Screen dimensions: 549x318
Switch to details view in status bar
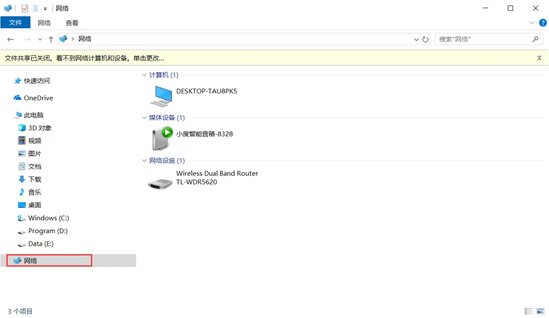(528, 311)
